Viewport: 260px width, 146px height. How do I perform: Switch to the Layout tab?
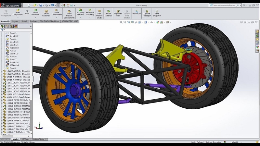click(x=15, y=21)
